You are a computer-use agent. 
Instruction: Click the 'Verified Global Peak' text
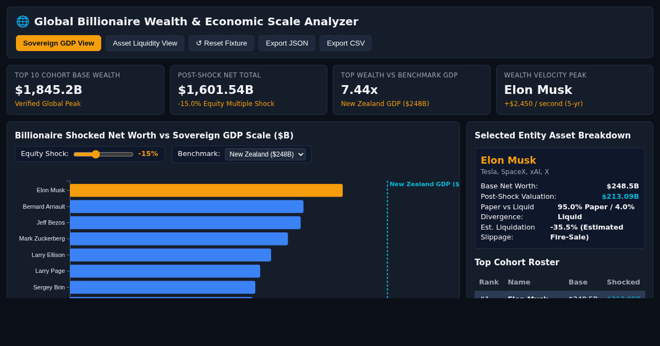click(x=48, y=104)
